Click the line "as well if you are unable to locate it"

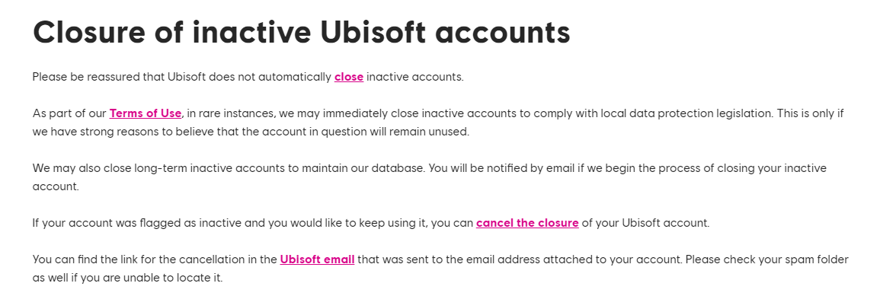pos(127,278)
